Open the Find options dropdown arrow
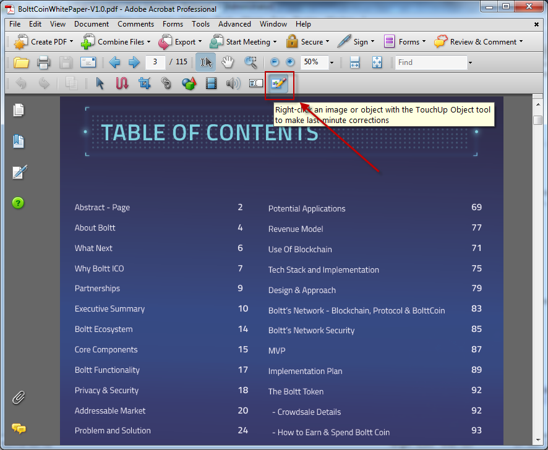 click(x=471, y=62)
